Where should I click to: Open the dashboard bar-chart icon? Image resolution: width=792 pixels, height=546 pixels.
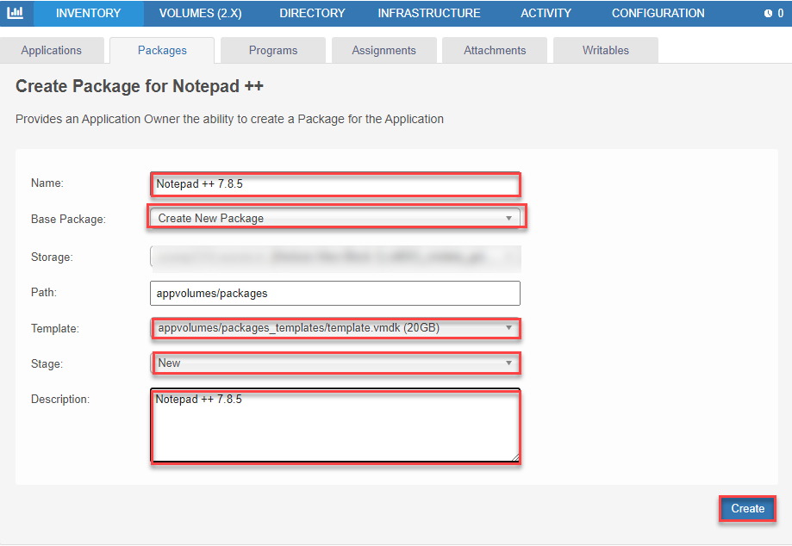[16, 13]
